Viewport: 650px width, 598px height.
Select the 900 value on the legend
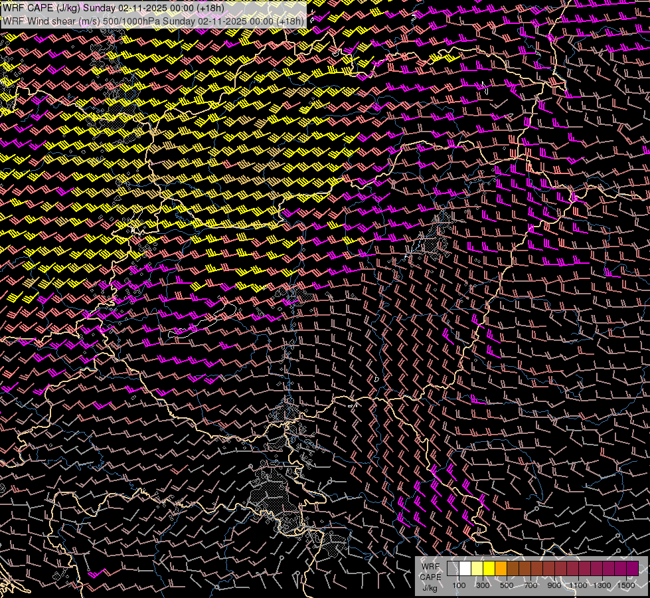tap(554, 585)
